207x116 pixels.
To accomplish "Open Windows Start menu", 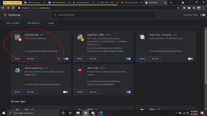I will [x=4, y=113].
